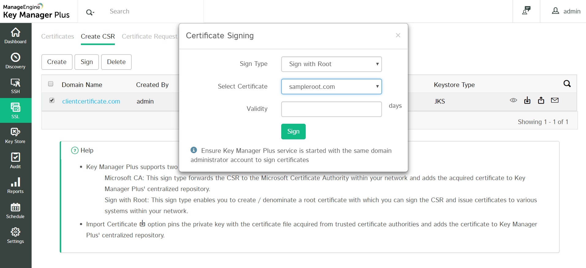Screen dimensions: 586x268
Task: Go to the SSH sidebar section
Action: coord(15,86)
